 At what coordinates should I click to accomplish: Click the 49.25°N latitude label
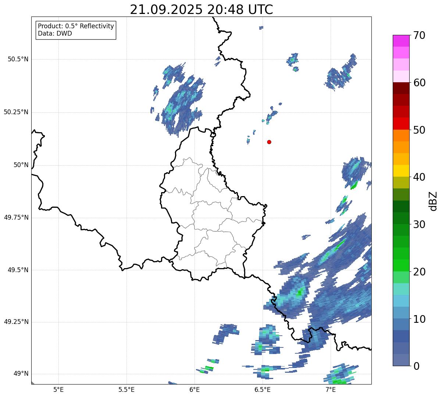coord(16,322)
